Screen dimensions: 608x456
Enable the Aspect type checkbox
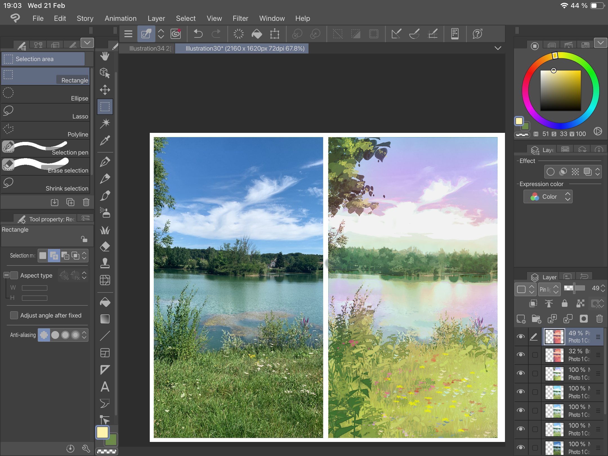click(x=14, y=275)
